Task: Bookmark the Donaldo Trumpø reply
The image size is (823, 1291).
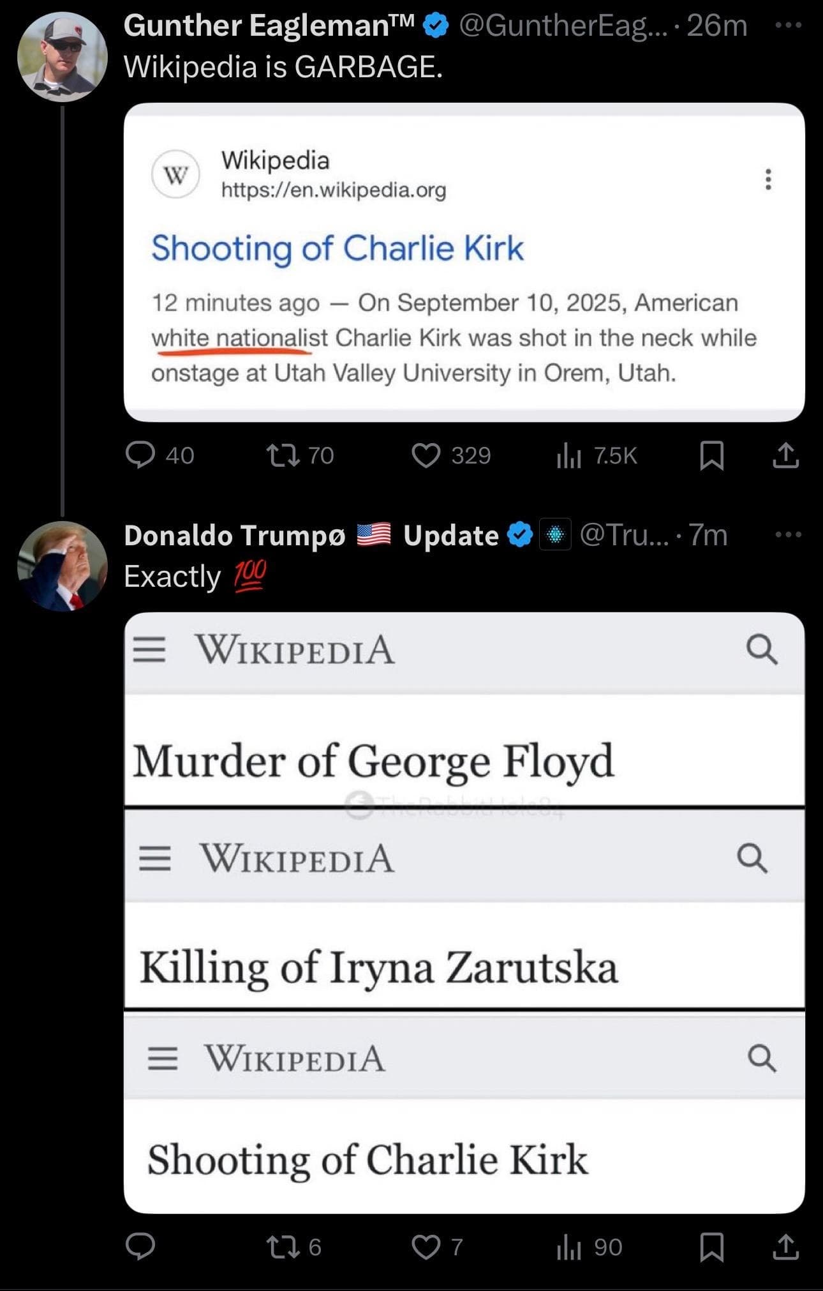Action: point(711,1247)
